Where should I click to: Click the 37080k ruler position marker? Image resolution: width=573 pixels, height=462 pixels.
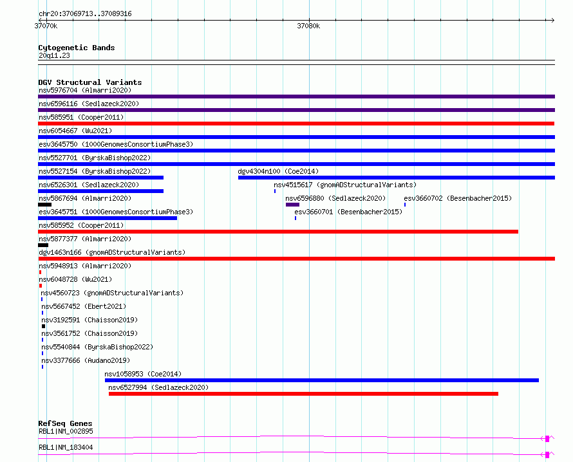point(308,26)
